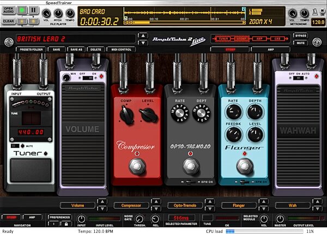Click the Flanger FEEDBK knob

pyautogui.click(x=233, y=134)
